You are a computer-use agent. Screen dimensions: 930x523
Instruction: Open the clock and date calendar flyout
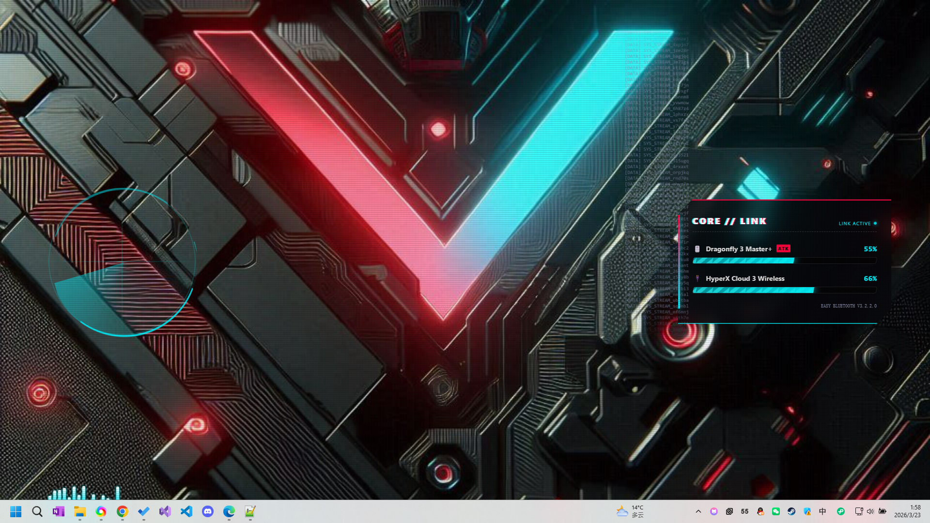pos(907,511)
